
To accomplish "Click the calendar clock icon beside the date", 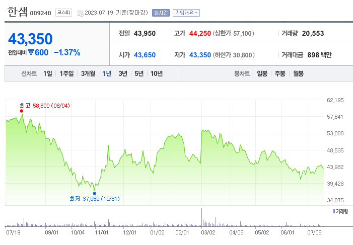I will point(81,13).
